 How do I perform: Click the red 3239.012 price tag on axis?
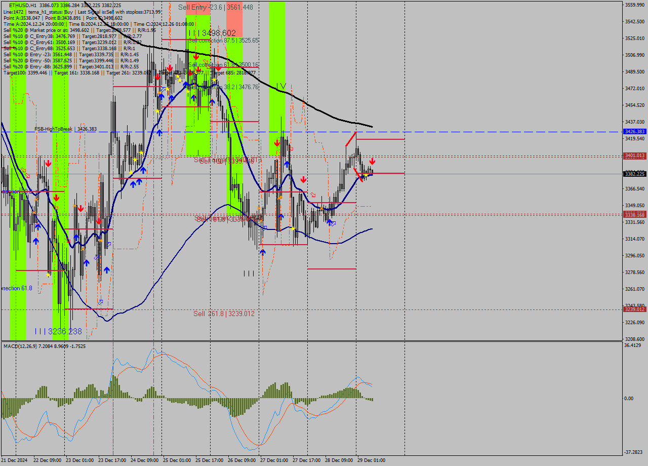click(x=634, y=309)
